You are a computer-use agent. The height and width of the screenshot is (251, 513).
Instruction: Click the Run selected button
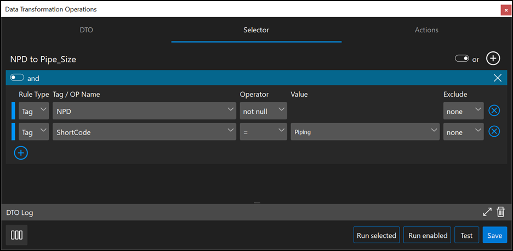click(376, 235)
